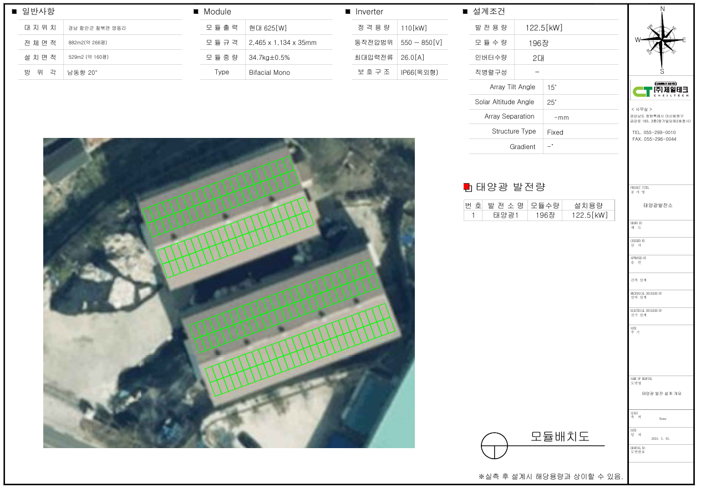Click the TEL. 055-299-0010 phone number
Image resolution: width=701 pixels, height=488 pixels.
click(654, 132)
